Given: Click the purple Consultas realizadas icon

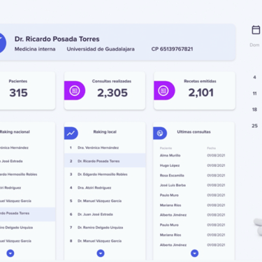Looking at the screenshot, I should [x=75, y=91].
